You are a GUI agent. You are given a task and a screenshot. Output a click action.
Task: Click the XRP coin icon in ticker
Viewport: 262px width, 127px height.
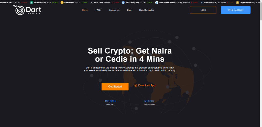tap(92, 3)
